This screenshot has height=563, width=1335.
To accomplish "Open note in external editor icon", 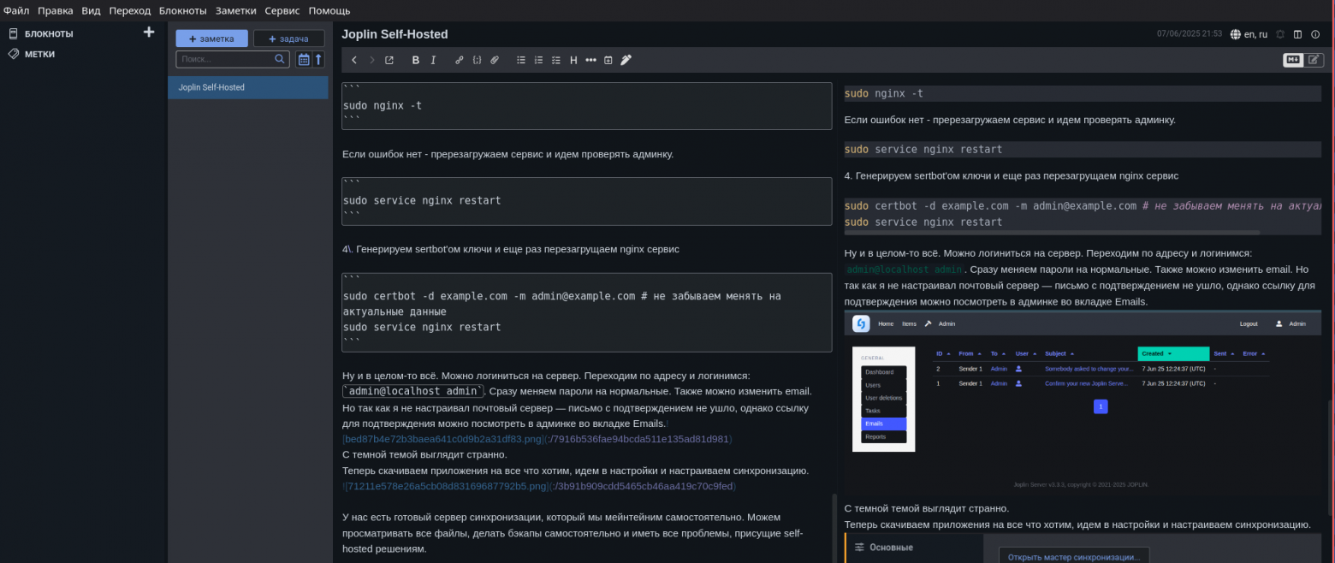I will point(389,60).
